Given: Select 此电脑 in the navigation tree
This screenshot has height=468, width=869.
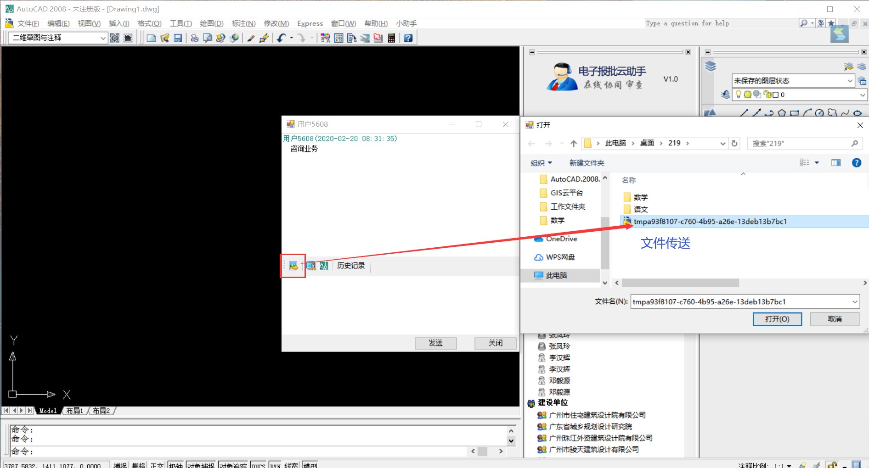Looking at the screenshot, I should [556, 275].
